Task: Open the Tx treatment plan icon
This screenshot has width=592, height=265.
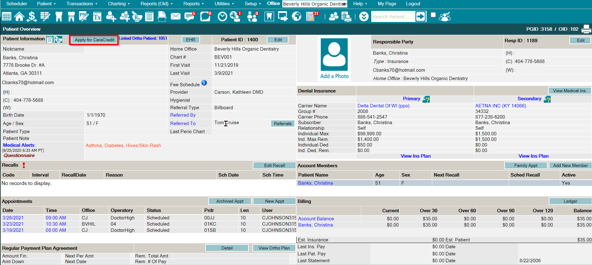Action: 97,16
